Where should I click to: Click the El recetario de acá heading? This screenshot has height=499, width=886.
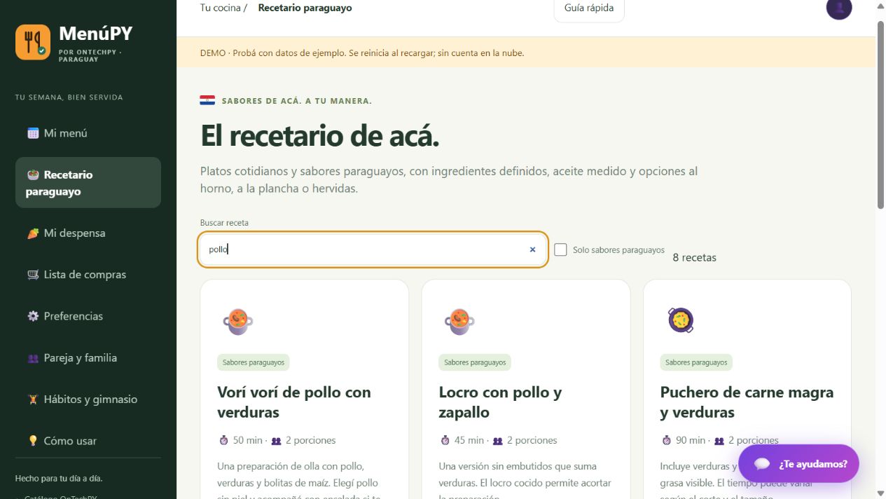[x=319, y=136]
